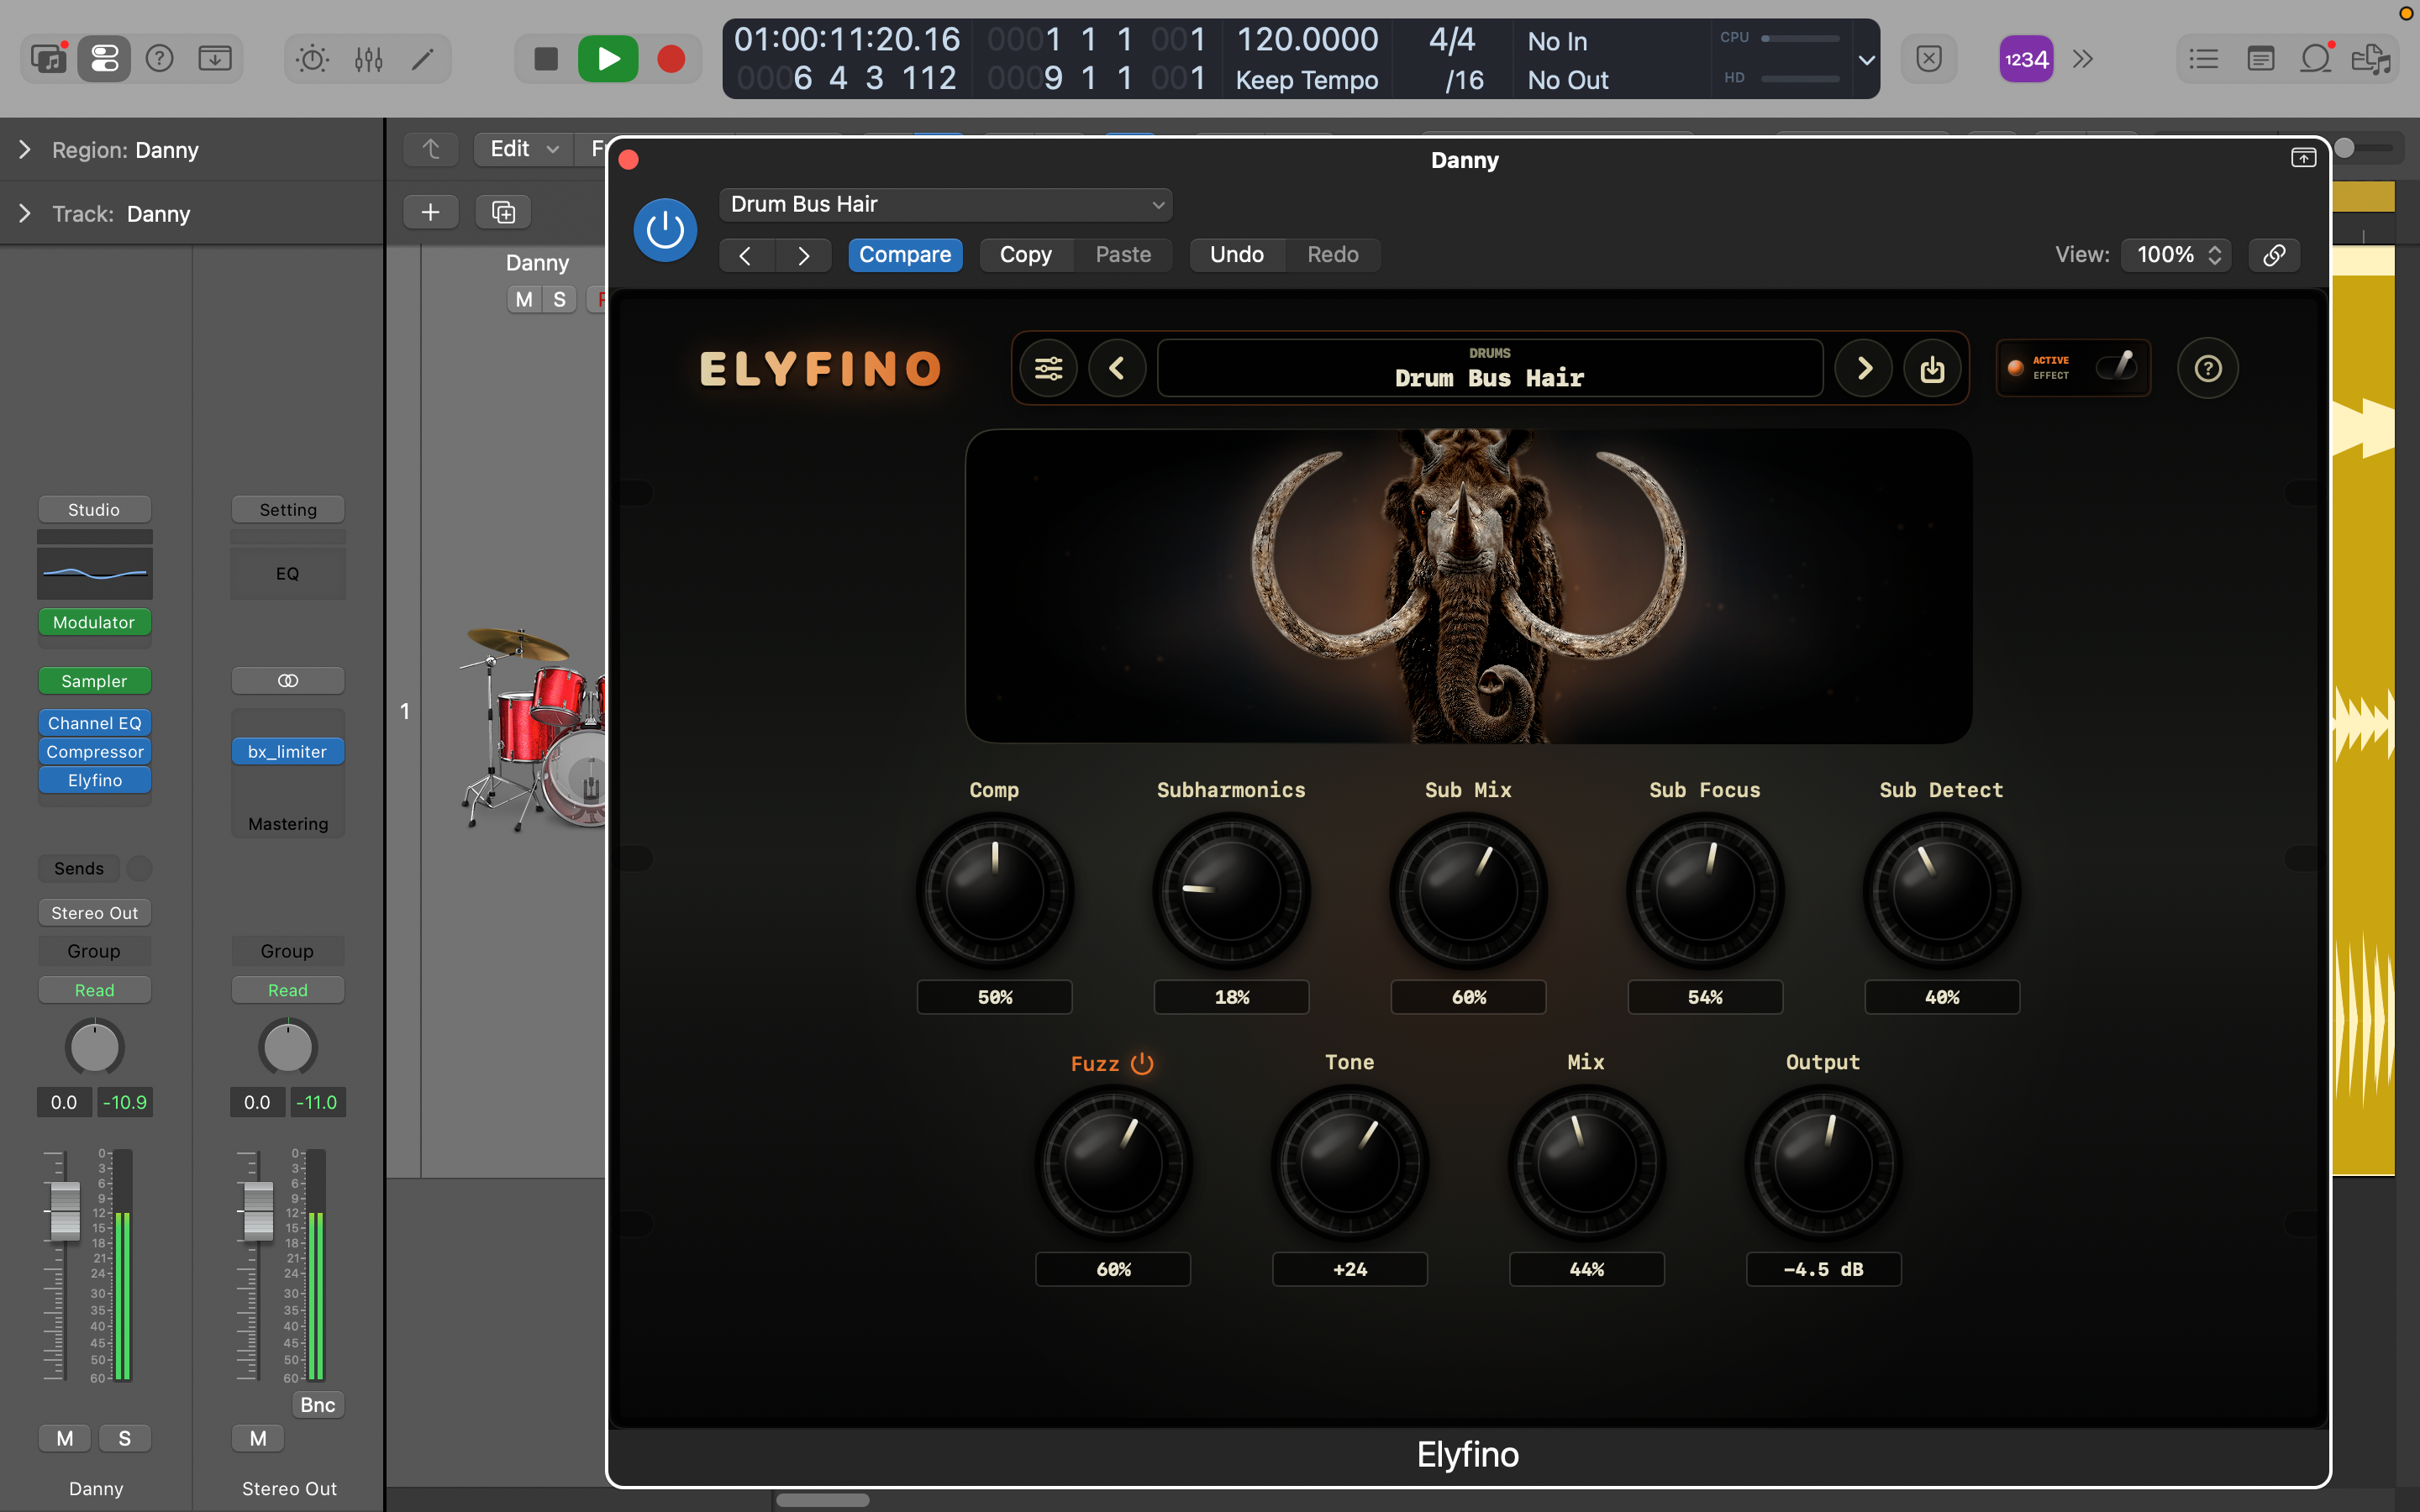Click the Drum Bus Hair preset name display
The height and width of the screenshot is (1512, 2420).
pyautogui.click(x=1490, y=369)
